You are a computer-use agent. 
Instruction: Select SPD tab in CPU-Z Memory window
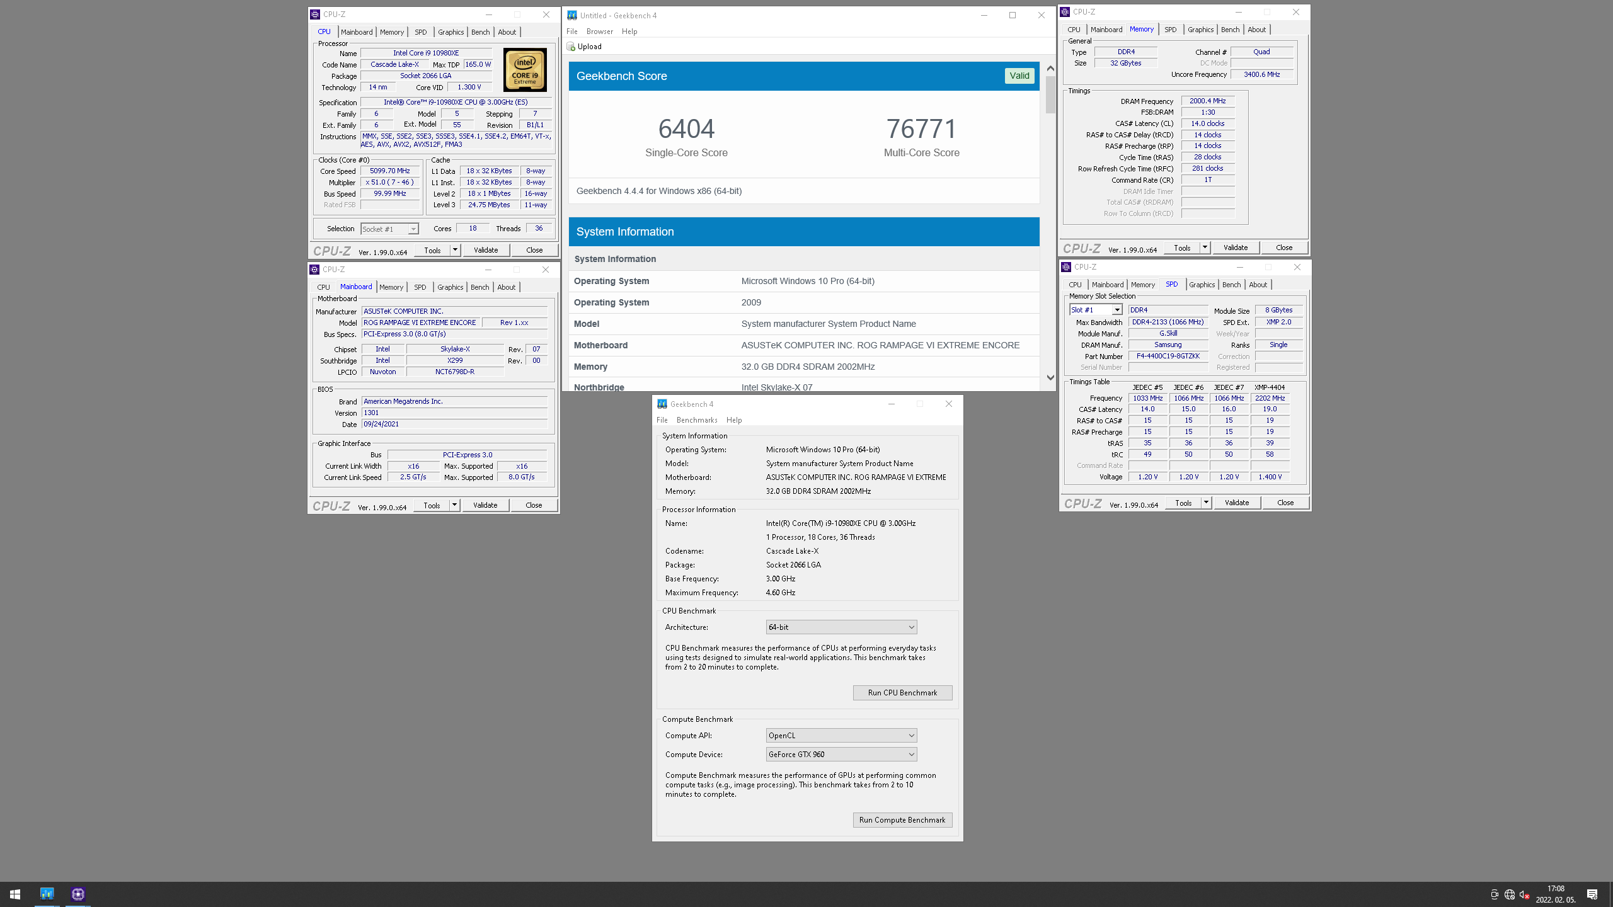(1171, 30)
